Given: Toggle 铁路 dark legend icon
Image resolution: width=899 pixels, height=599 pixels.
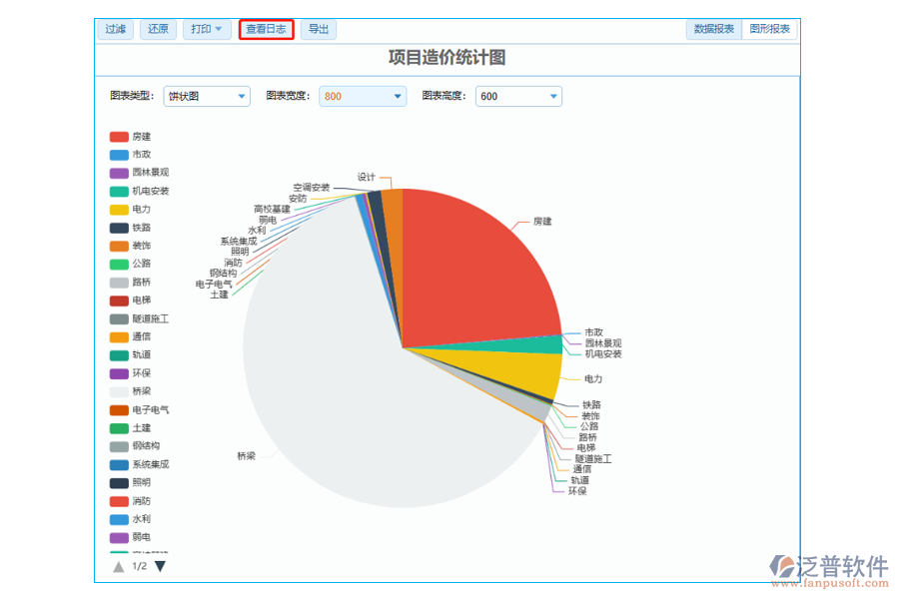Looking at the screenshot, I should click(119, 228).
